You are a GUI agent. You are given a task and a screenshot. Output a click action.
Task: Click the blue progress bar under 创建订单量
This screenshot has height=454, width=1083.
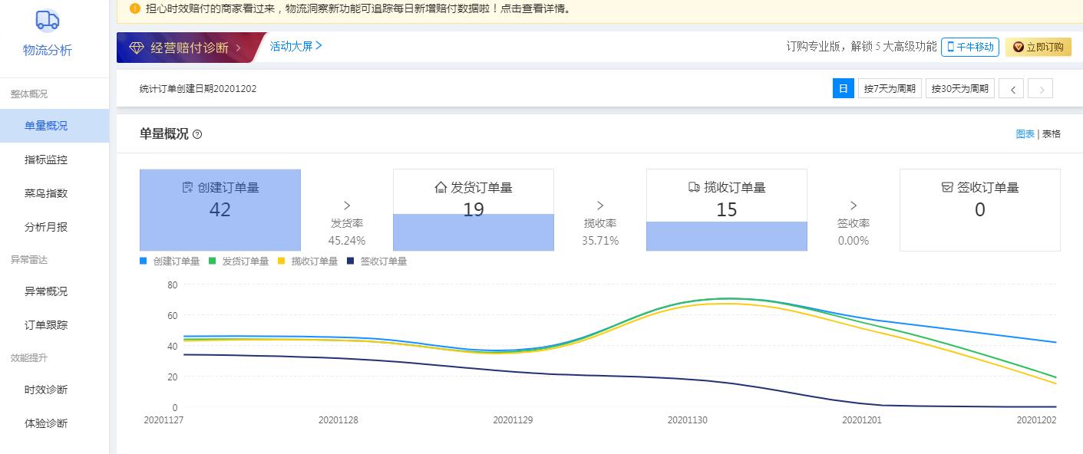click(220, 234)
